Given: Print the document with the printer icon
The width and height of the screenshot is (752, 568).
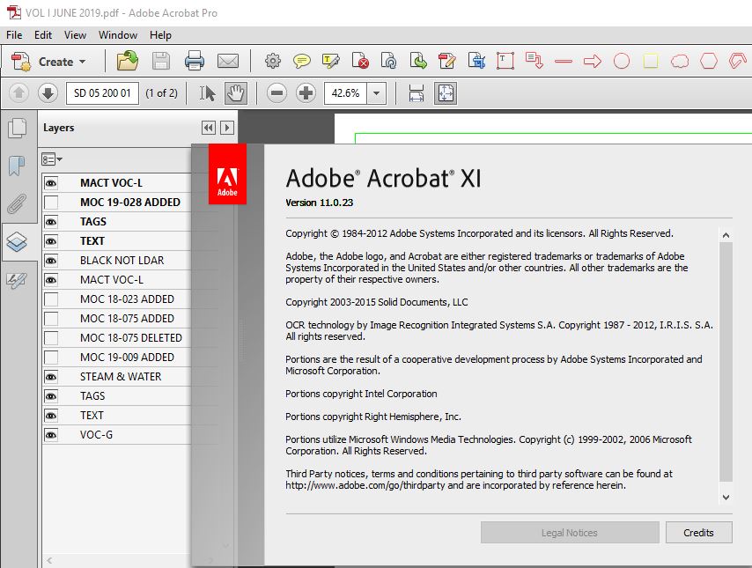Looking at the screenshot, I should (x=195, y=62).
